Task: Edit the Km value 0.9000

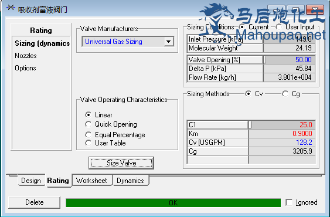Action: coord(282,134)
